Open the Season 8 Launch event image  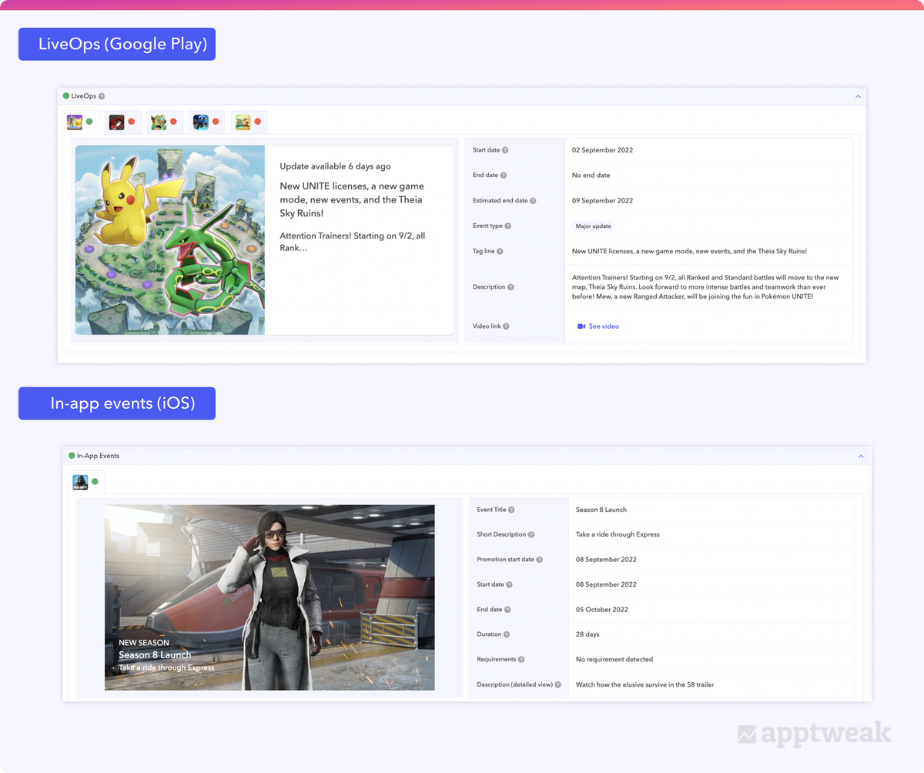pyautogui.click(x=269, y=597)
